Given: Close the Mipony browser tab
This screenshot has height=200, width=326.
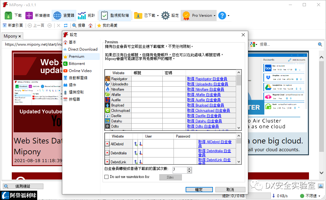Looking at the screenshot, I should coord(20,36).
